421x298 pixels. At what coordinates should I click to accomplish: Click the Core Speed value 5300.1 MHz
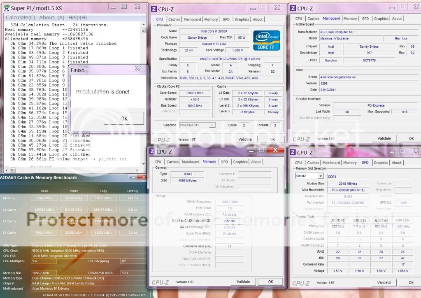coord(195,93)
